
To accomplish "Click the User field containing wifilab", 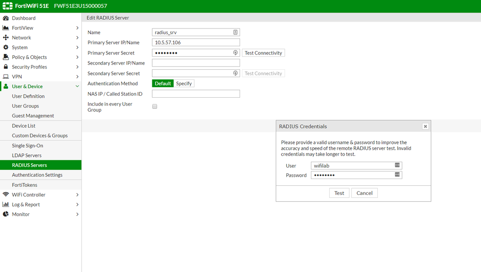I will 357,166.
